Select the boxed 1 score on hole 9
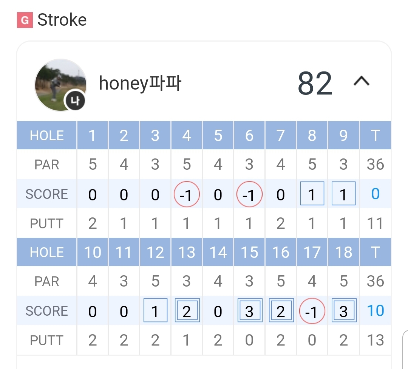The height and width of the screenshot is (369, 408). pyautogui.click(x=343, y=194)
